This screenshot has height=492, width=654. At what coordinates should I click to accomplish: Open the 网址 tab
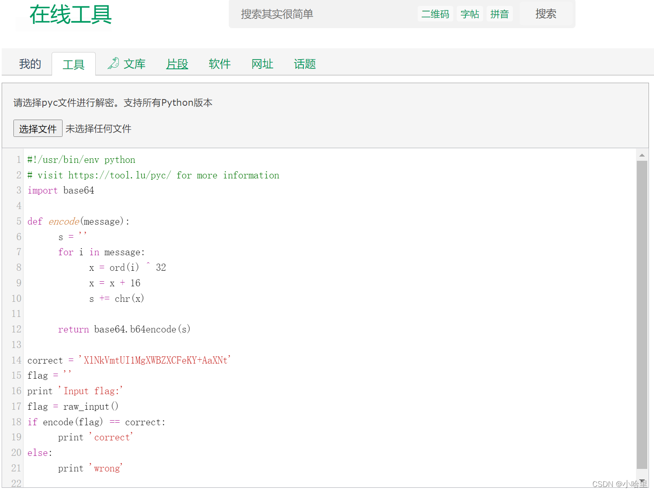pyautogui.click(x=262, y=64)
